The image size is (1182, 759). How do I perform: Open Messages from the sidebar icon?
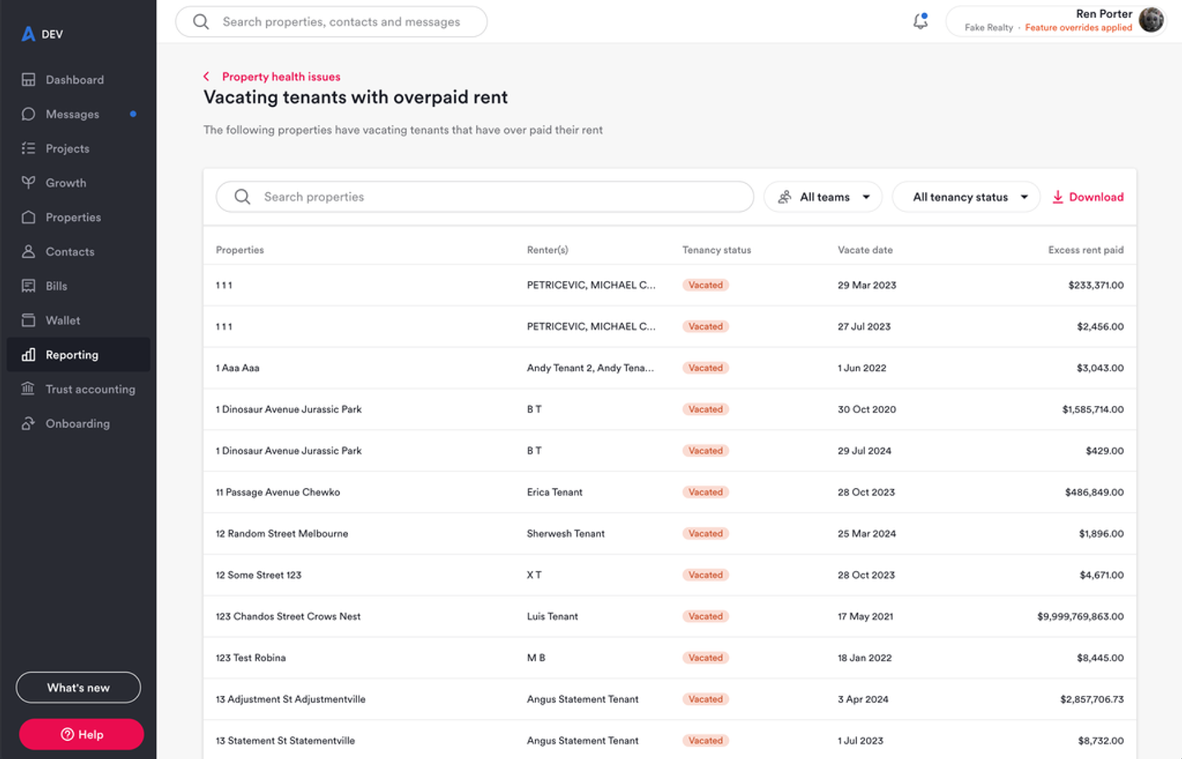click(29, 114)
